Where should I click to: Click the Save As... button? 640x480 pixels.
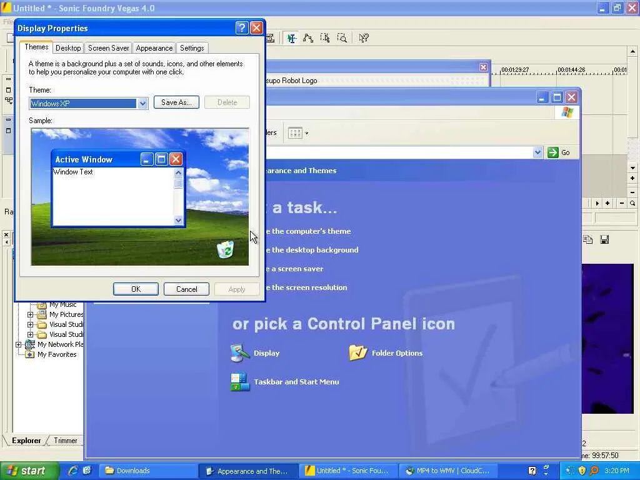pyautogui.click(x=176, y=102)
